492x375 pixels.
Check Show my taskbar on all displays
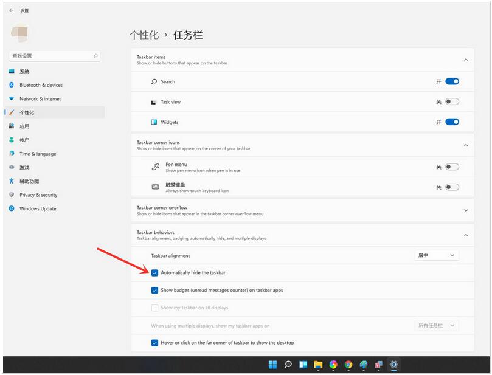tap(154, 308)
